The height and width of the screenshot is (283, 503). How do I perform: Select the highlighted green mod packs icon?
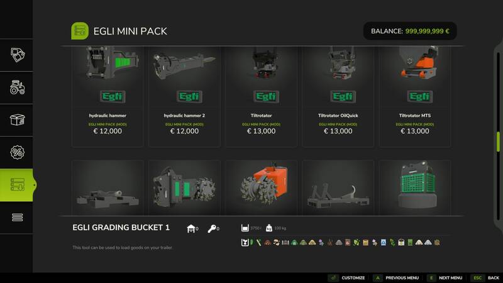coord(17,185)
